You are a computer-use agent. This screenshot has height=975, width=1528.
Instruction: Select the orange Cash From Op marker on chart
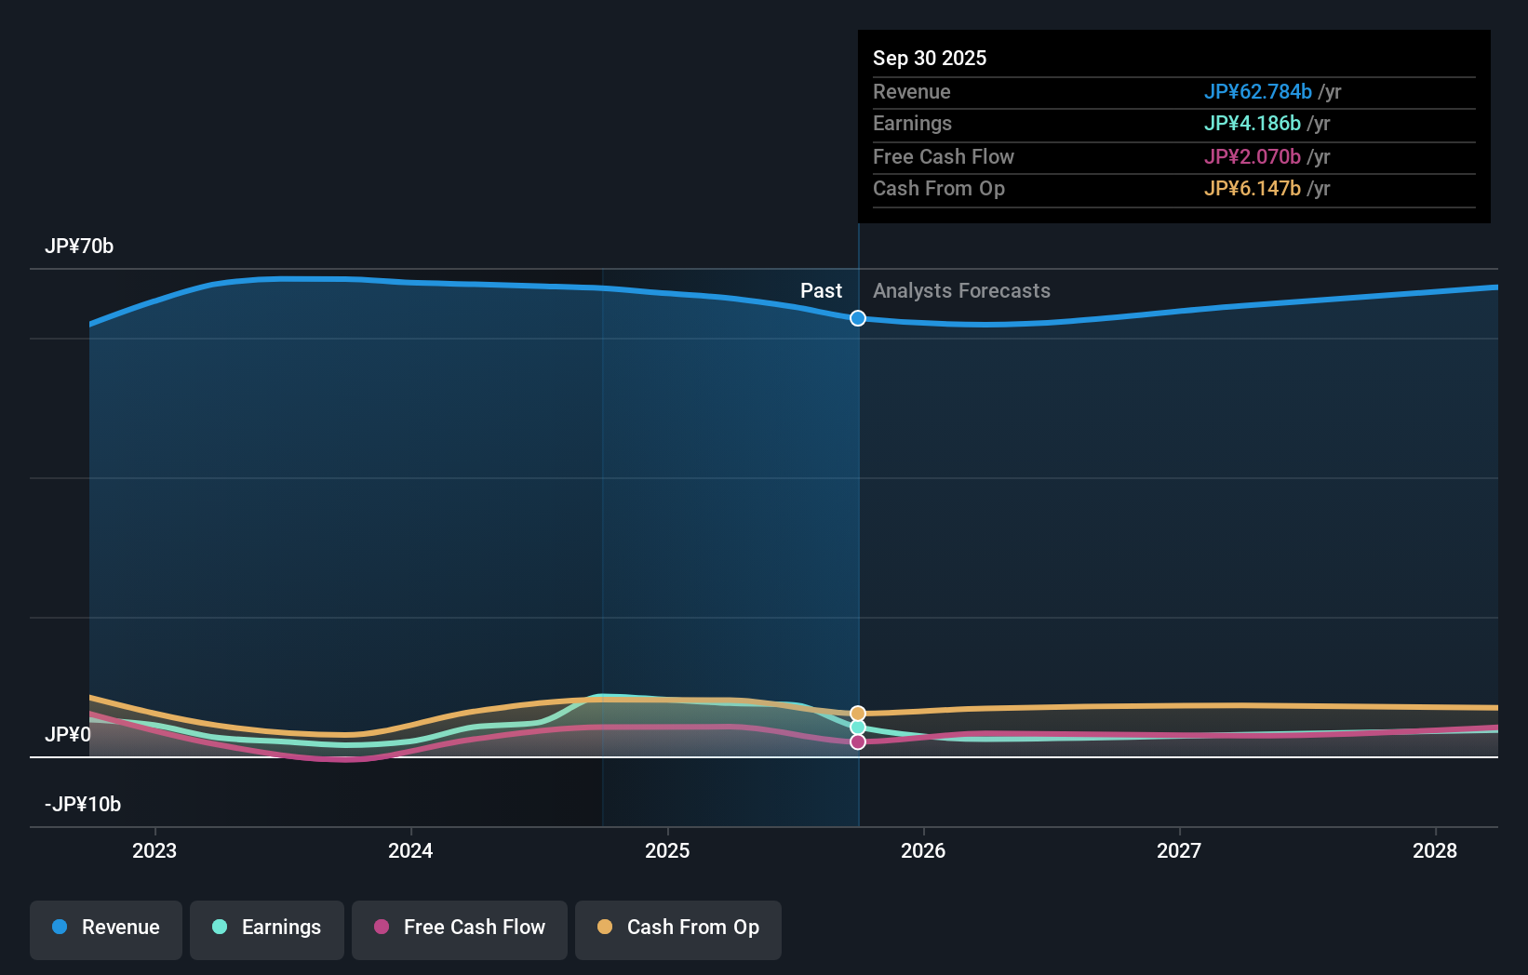click(857, 713)
